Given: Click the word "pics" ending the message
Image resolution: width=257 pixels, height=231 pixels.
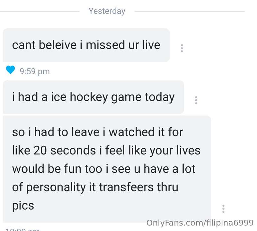Looking at the screenshot, I should coord(23,206).
